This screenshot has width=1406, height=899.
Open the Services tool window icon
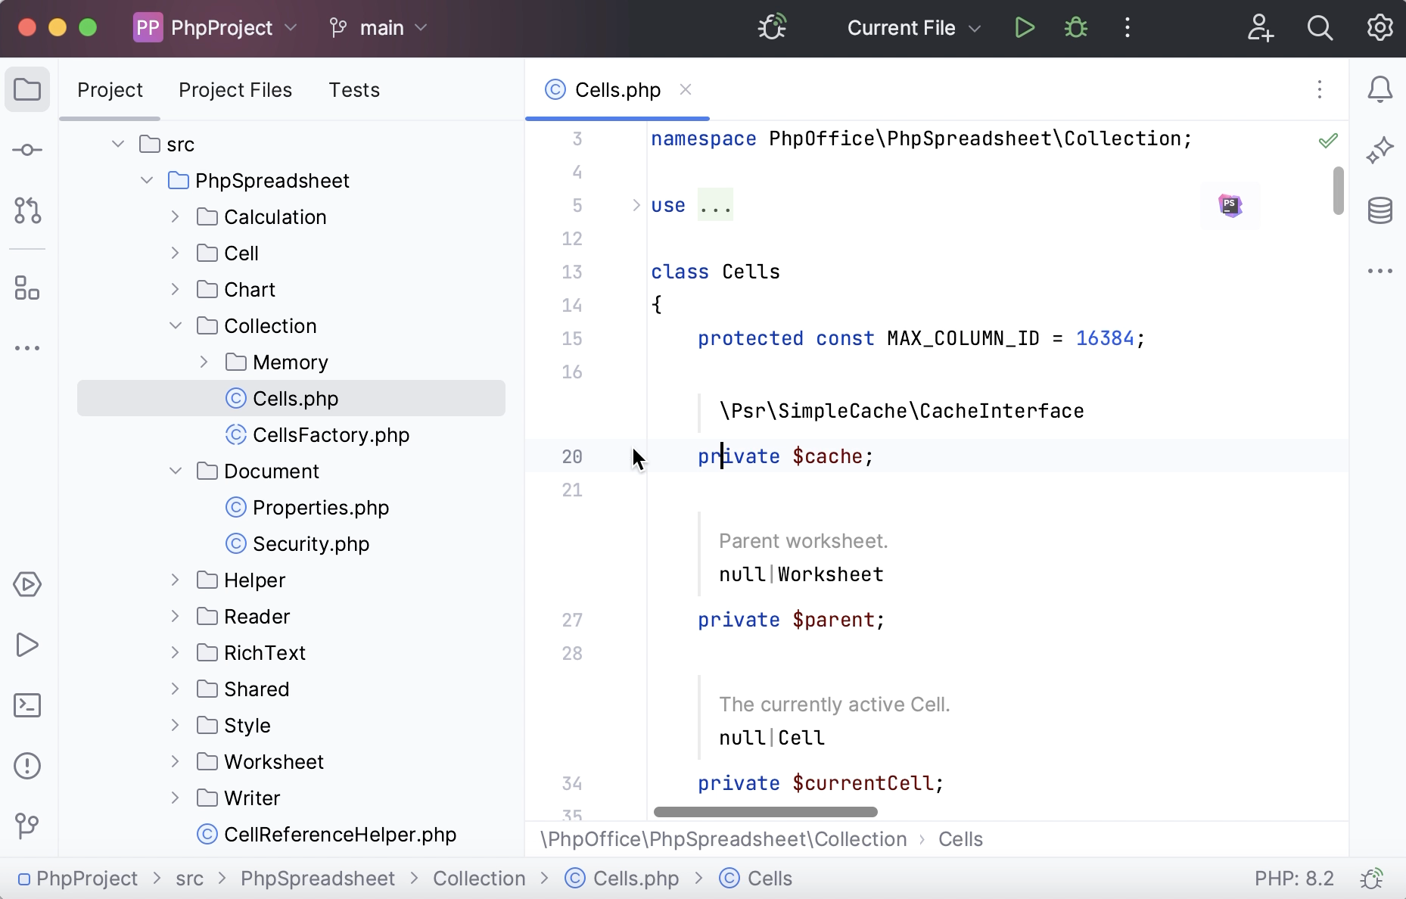pyautogui.click(x=27, y=584)
